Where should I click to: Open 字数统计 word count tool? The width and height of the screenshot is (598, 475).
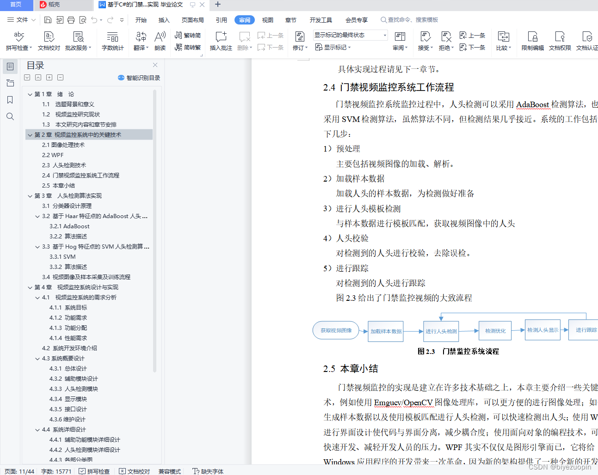pyautogui.click(x=112, y=41)
